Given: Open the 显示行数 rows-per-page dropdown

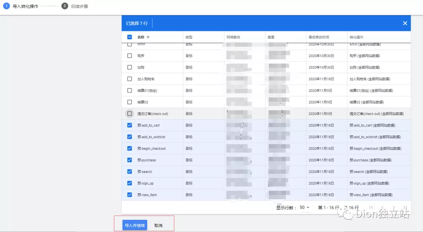Looking at the screenshot, I should pos(304,208).
